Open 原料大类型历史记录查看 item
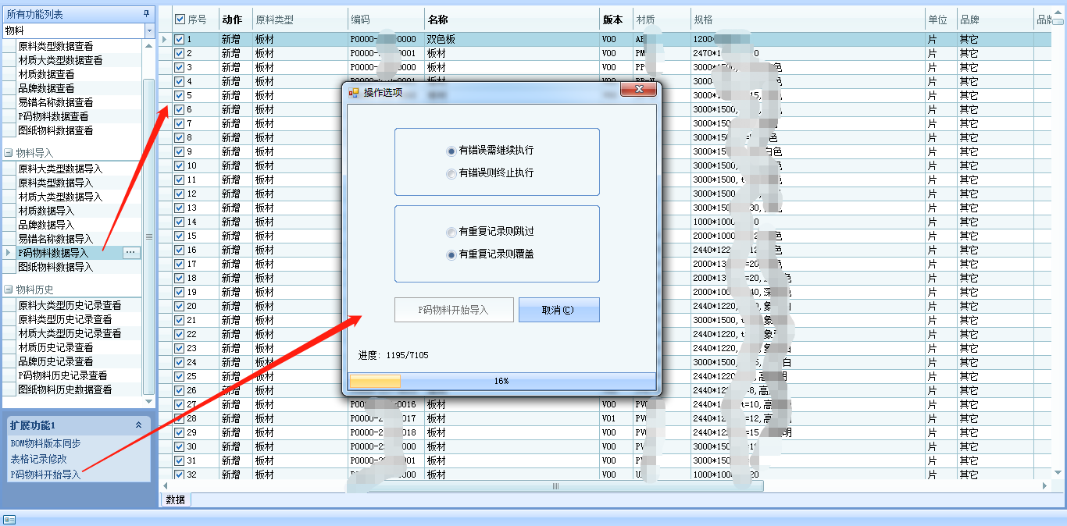The width and height of the screenshot is (1067, 526). [x=70, y=305]
